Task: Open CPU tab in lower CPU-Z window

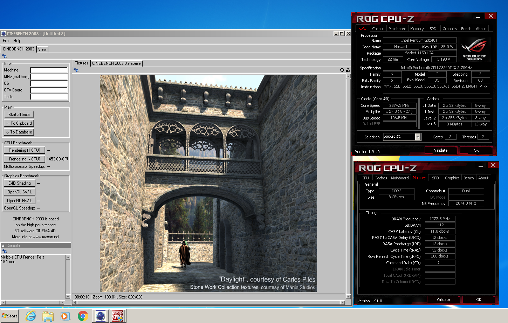Action: pos(365,178)
